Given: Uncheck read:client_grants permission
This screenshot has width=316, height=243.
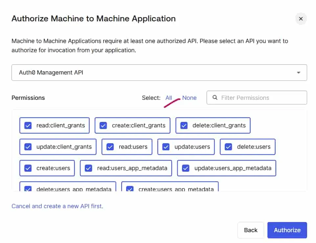Looking at the screenshot, I should tap(28, 125).
